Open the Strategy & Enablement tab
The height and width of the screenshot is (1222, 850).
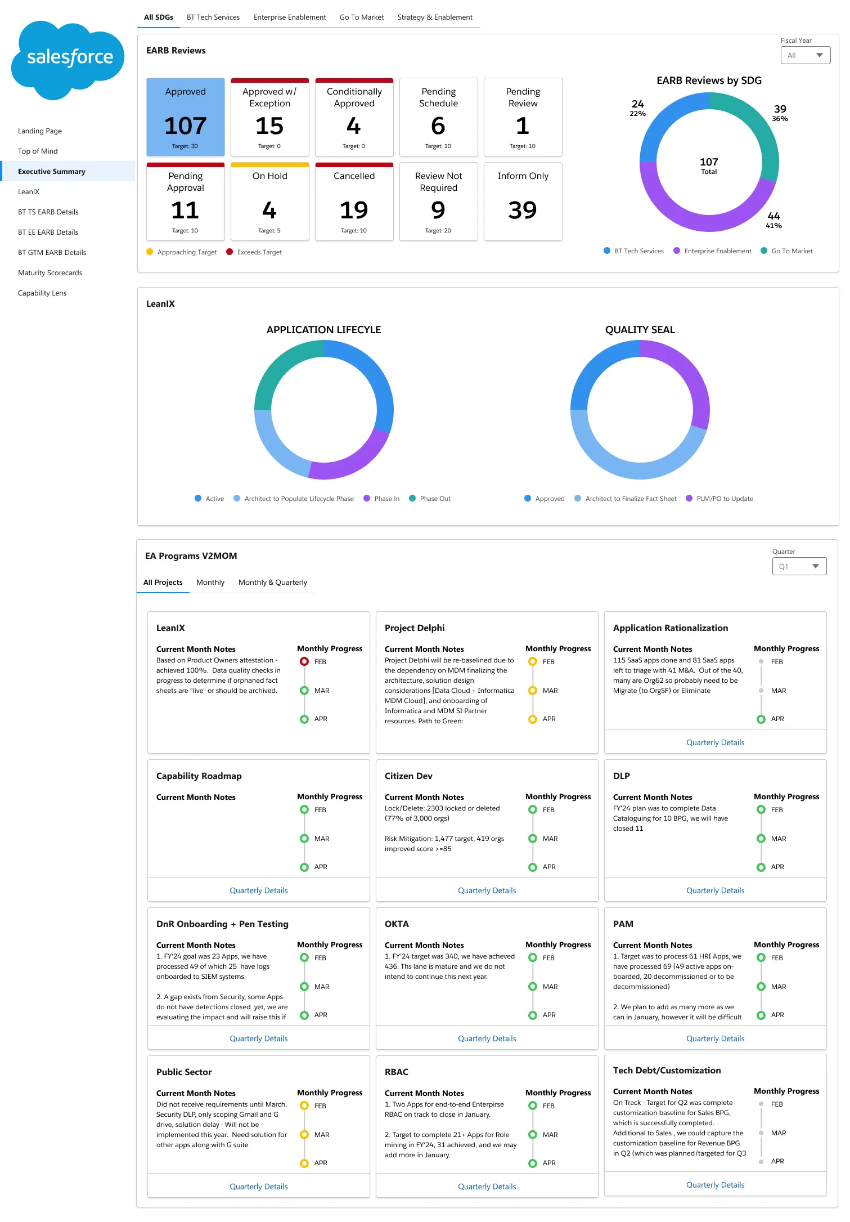click(435, 17)
